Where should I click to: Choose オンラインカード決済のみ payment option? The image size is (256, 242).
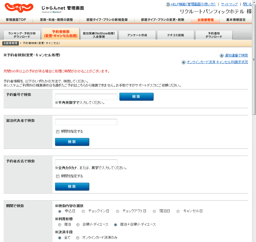78,238
